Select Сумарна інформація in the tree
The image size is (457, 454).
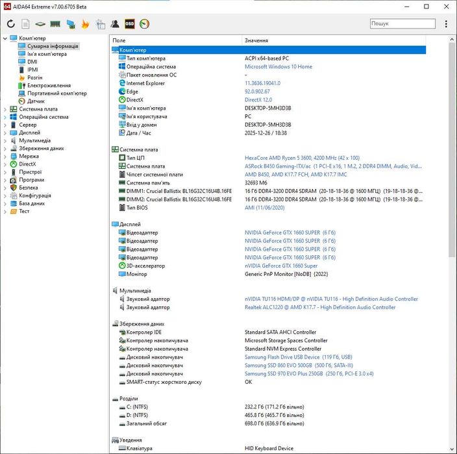click(53, 46)
